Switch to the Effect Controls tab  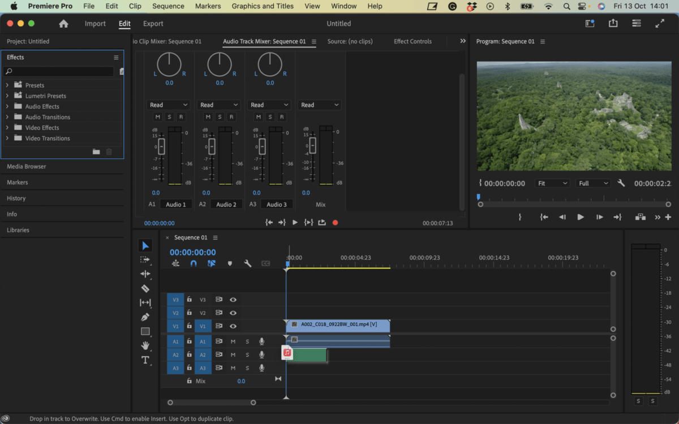412,41
